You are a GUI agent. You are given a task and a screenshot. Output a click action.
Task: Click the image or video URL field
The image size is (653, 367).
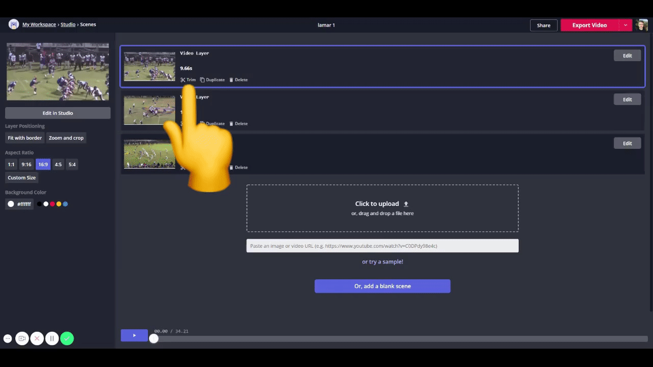pyautogui.click(x=383, y=246)
